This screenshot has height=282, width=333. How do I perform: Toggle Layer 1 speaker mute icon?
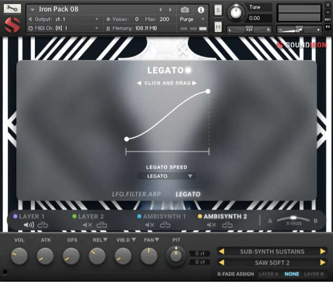click(x=28, y=225)
